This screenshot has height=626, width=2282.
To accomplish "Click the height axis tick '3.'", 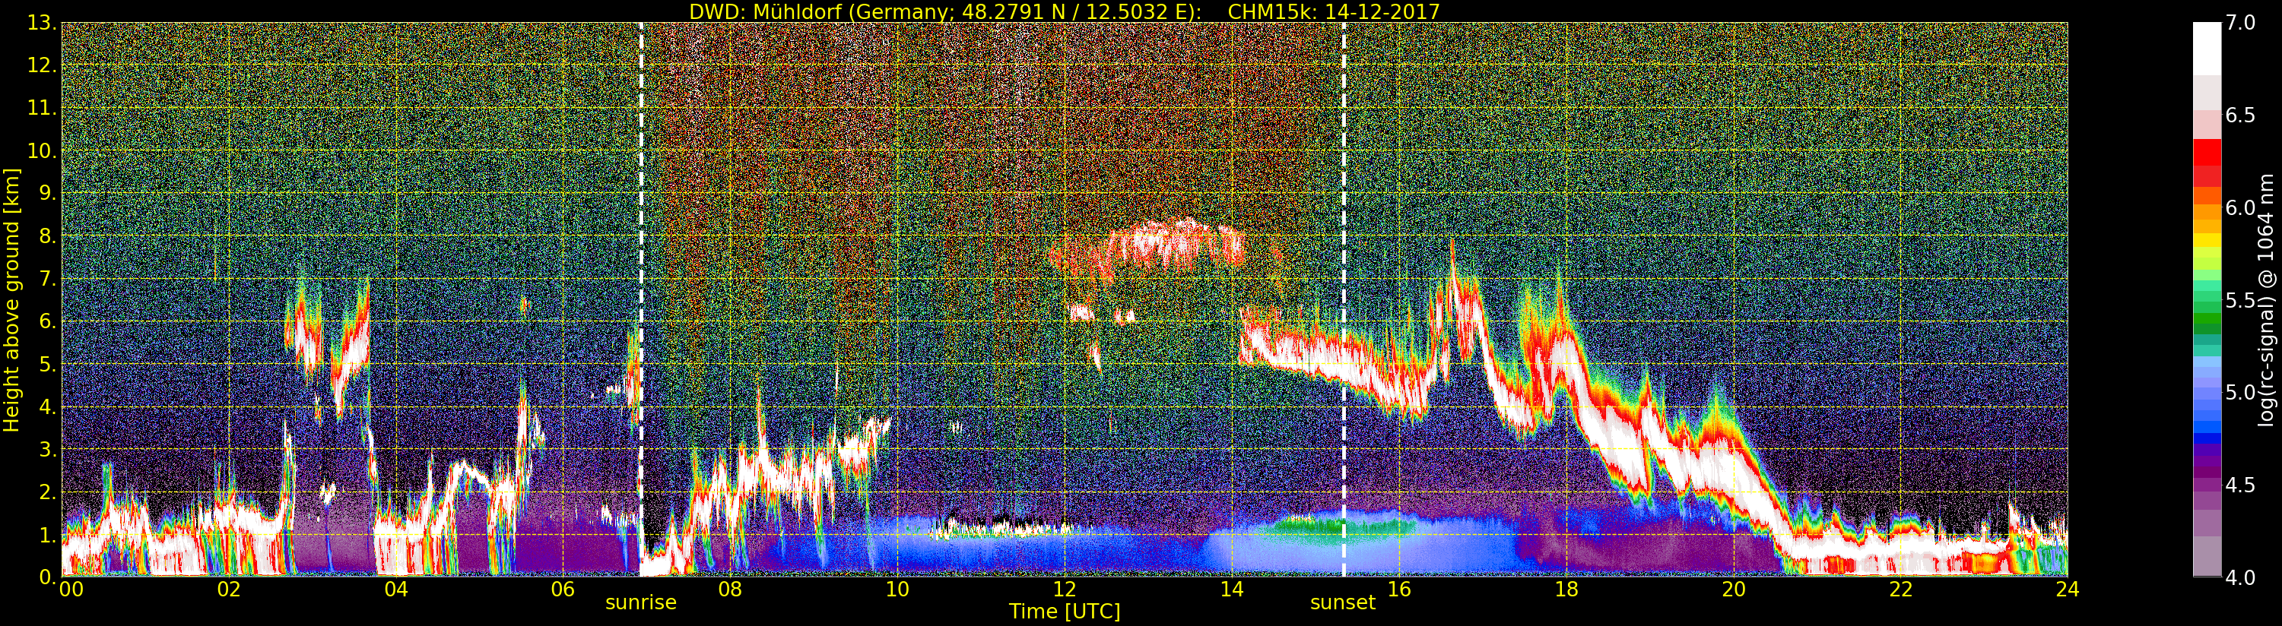I will click(x=47, y=449).
